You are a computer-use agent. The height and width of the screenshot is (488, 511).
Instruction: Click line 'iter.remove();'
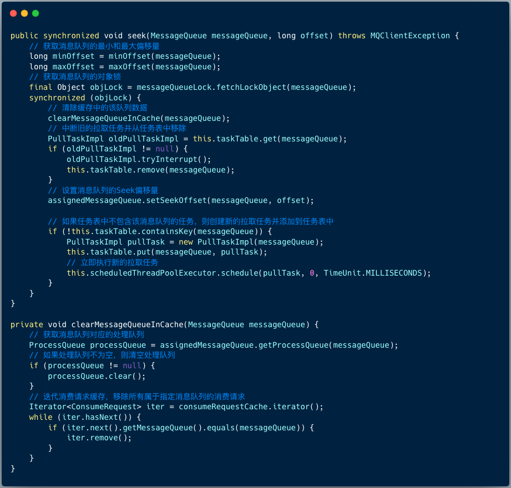click(x=99, y=438)
